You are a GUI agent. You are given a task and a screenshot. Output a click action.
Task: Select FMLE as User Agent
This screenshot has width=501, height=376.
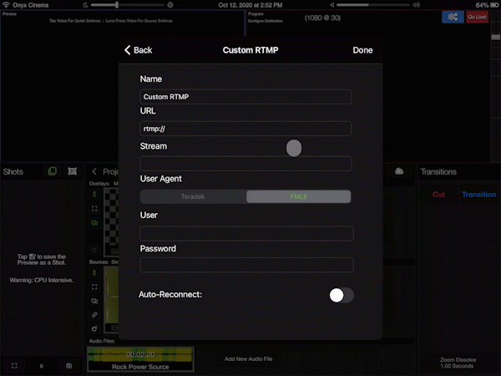[x=298, y=196]
